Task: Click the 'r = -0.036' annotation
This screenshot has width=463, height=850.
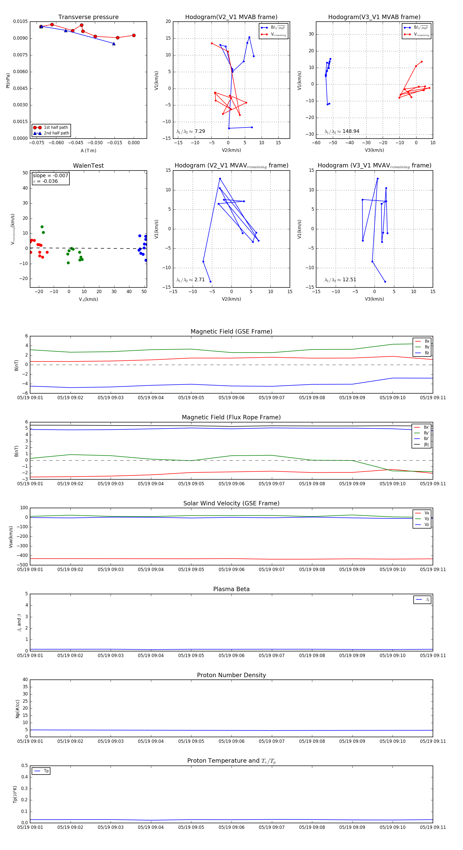Action: pos(45,181)
